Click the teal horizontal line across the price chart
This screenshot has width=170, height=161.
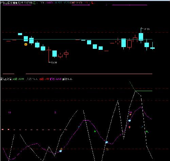tap(78, 39)
